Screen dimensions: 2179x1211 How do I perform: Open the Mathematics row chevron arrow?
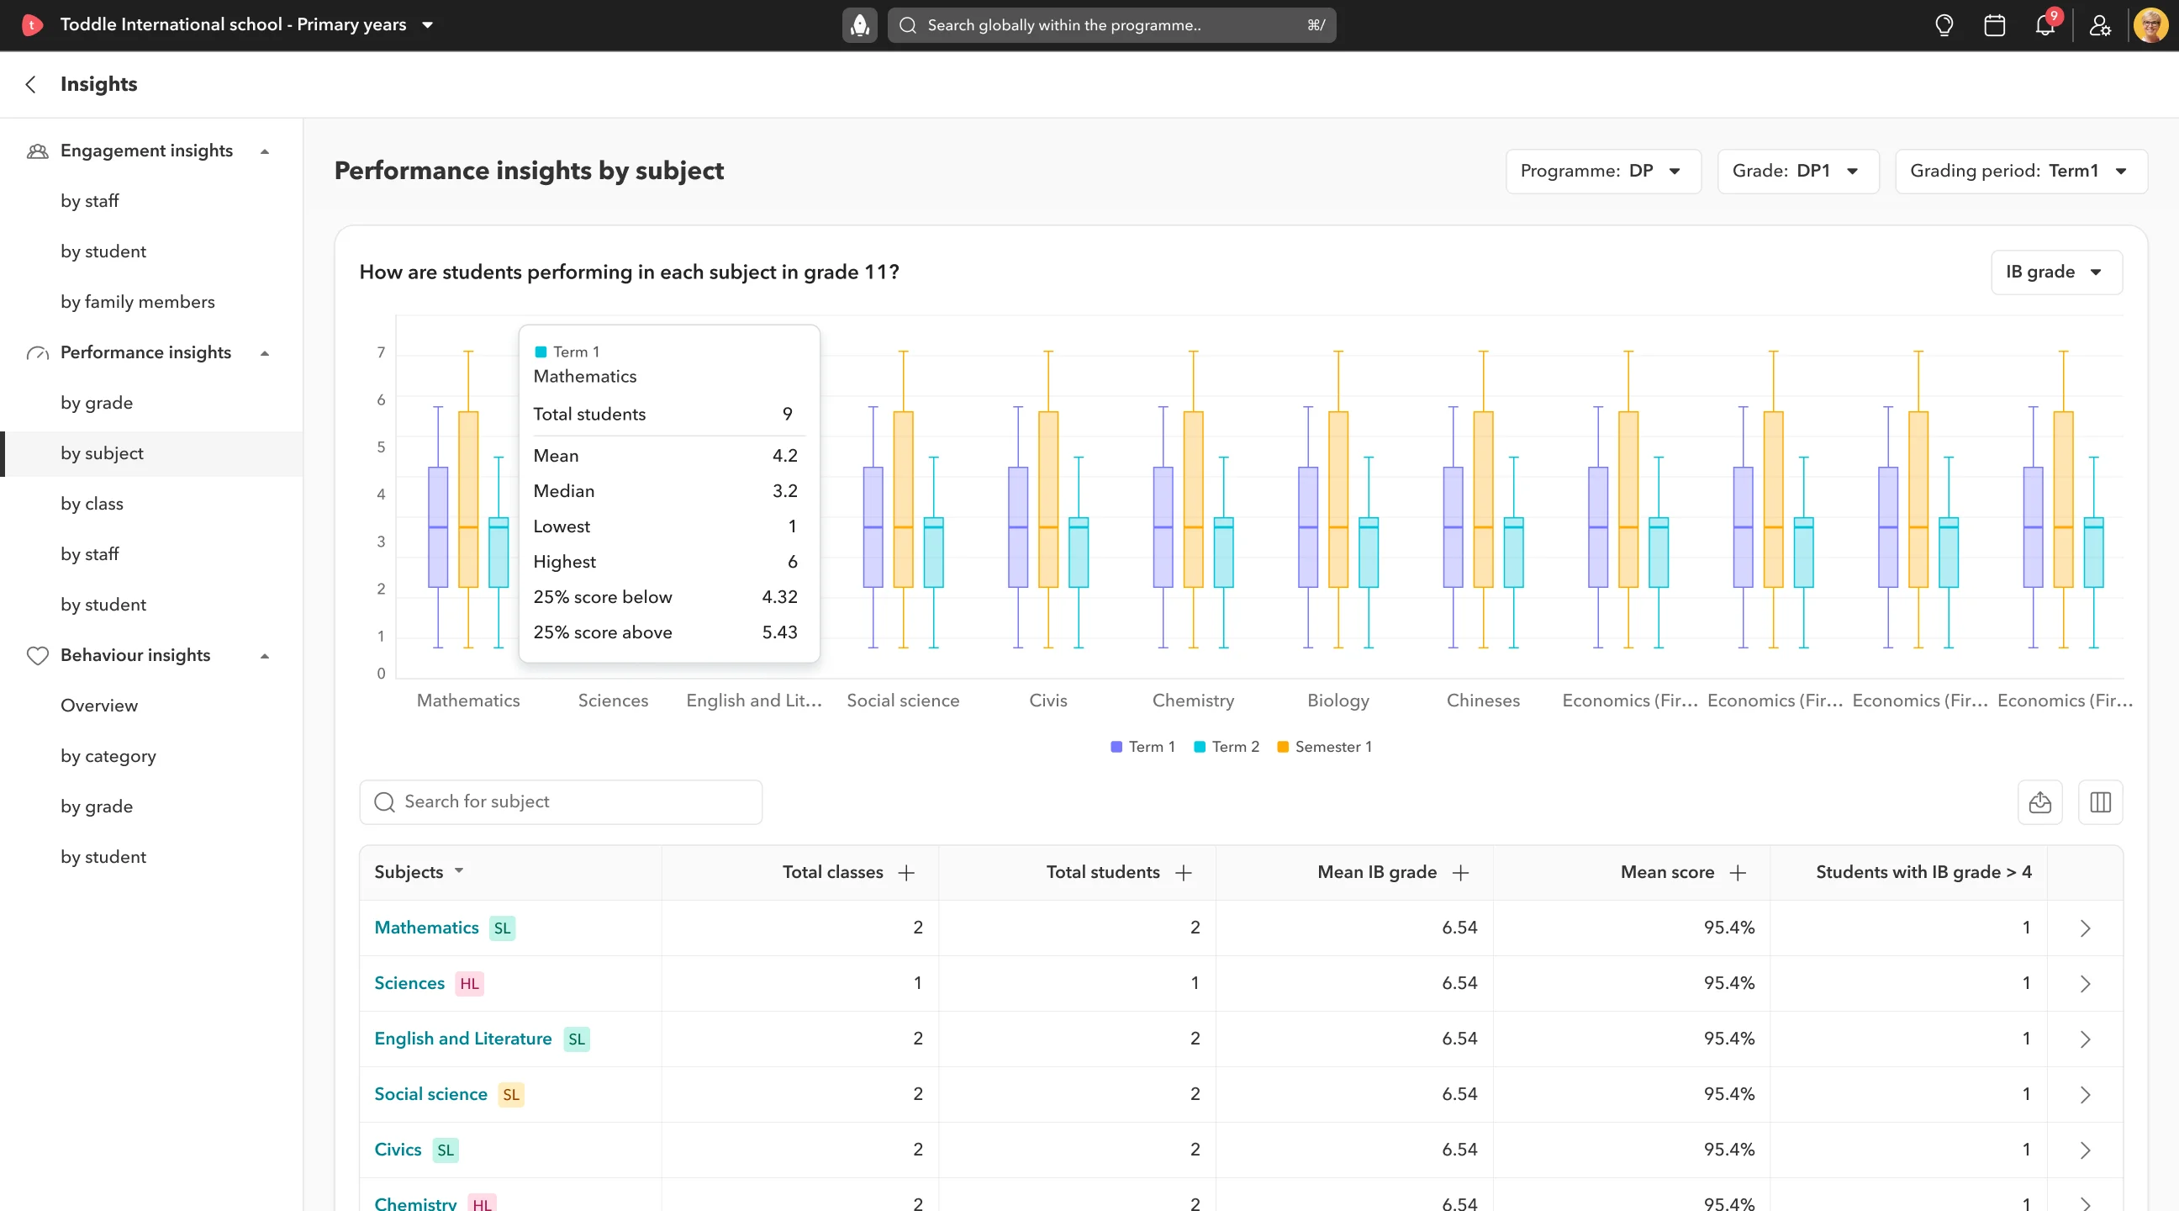(2085, 928)
